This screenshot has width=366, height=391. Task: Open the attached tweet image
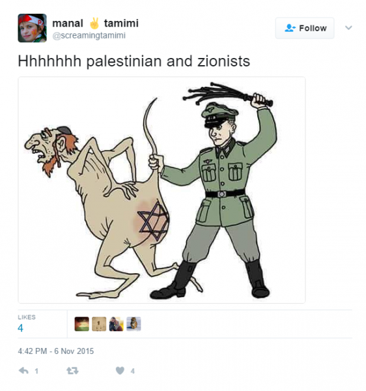[162, 190]
